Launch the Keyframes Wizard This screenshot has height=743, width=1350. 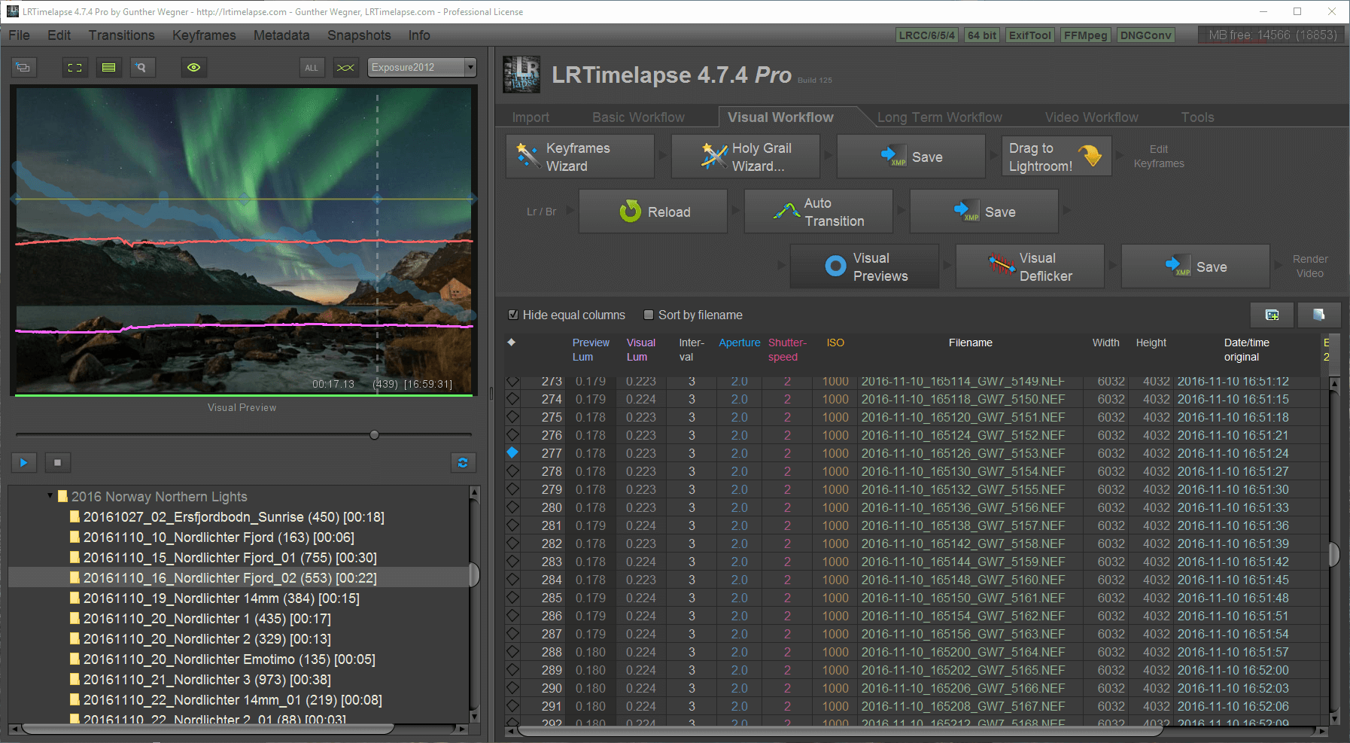tap(579, 156)
